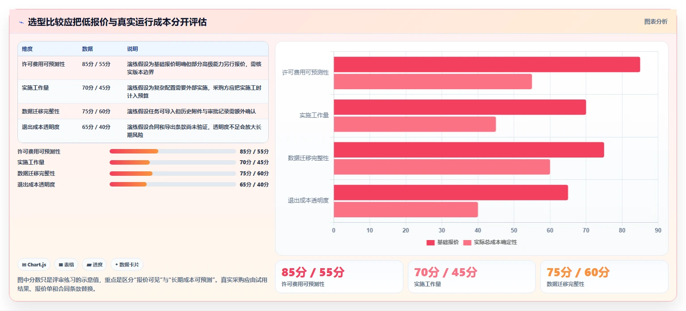Click the footnote starting 图中分数只是评审练习的示意值
686x311 pixels.
[142, 284]
